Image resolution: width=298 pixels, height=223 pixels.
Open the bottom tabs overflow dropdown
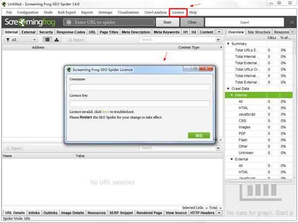219,213
